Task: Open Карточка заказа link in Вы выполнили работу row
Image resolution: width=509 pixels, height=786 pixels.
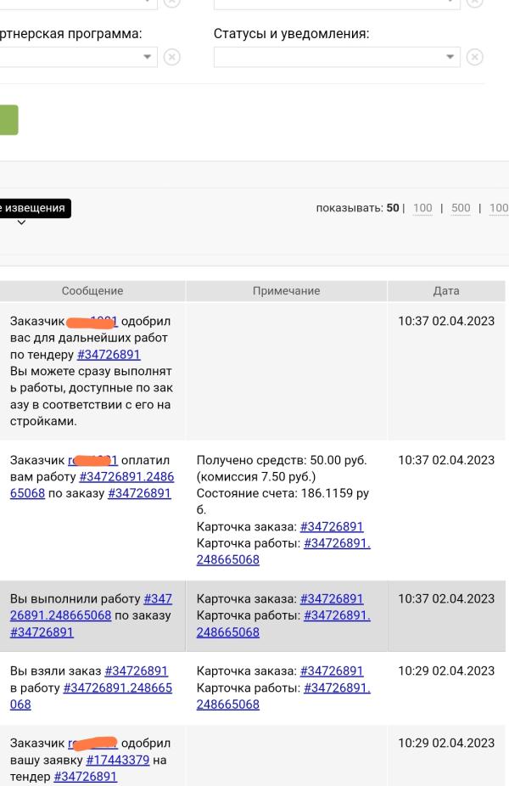Action: (x=332, y=598)
